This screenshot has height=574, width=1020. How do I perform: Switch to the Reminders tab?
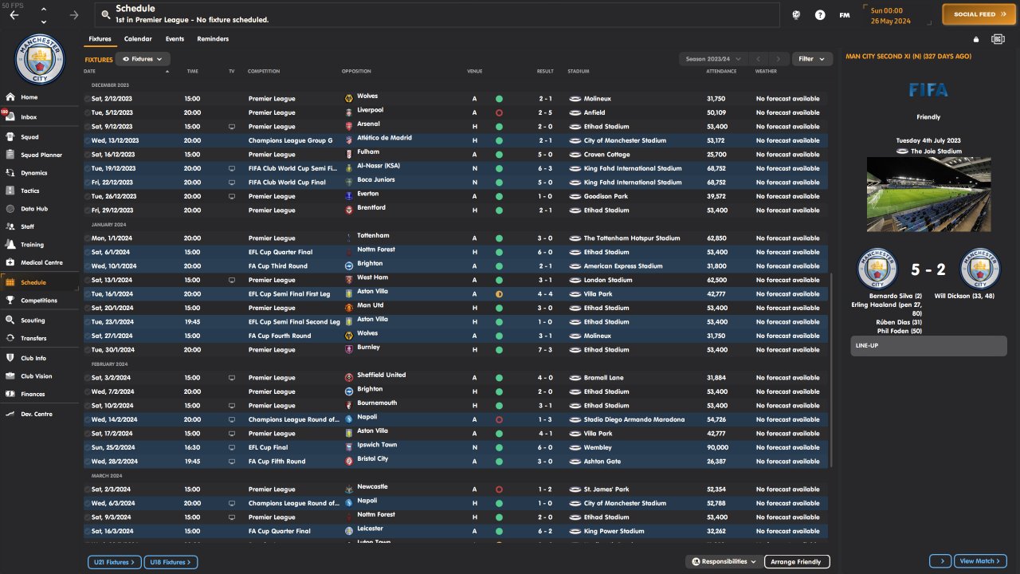point(213,39)
